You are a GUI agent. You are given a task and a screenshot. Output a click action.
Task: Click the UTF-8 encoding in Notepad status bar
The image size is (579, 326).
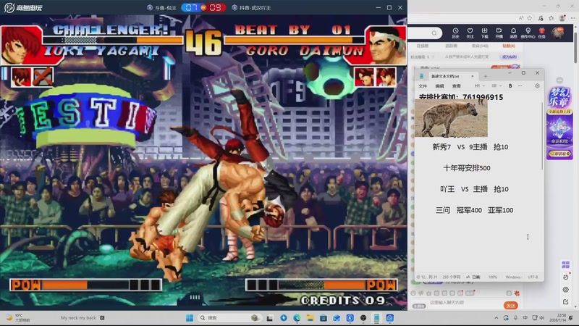533,277
